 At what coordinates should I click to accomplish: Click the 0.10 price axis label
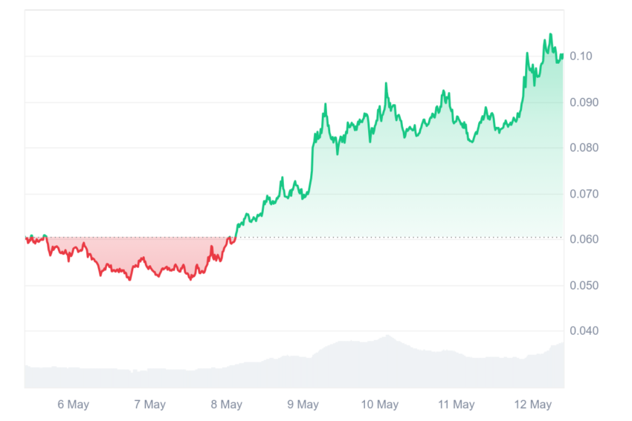coord(581,56)
